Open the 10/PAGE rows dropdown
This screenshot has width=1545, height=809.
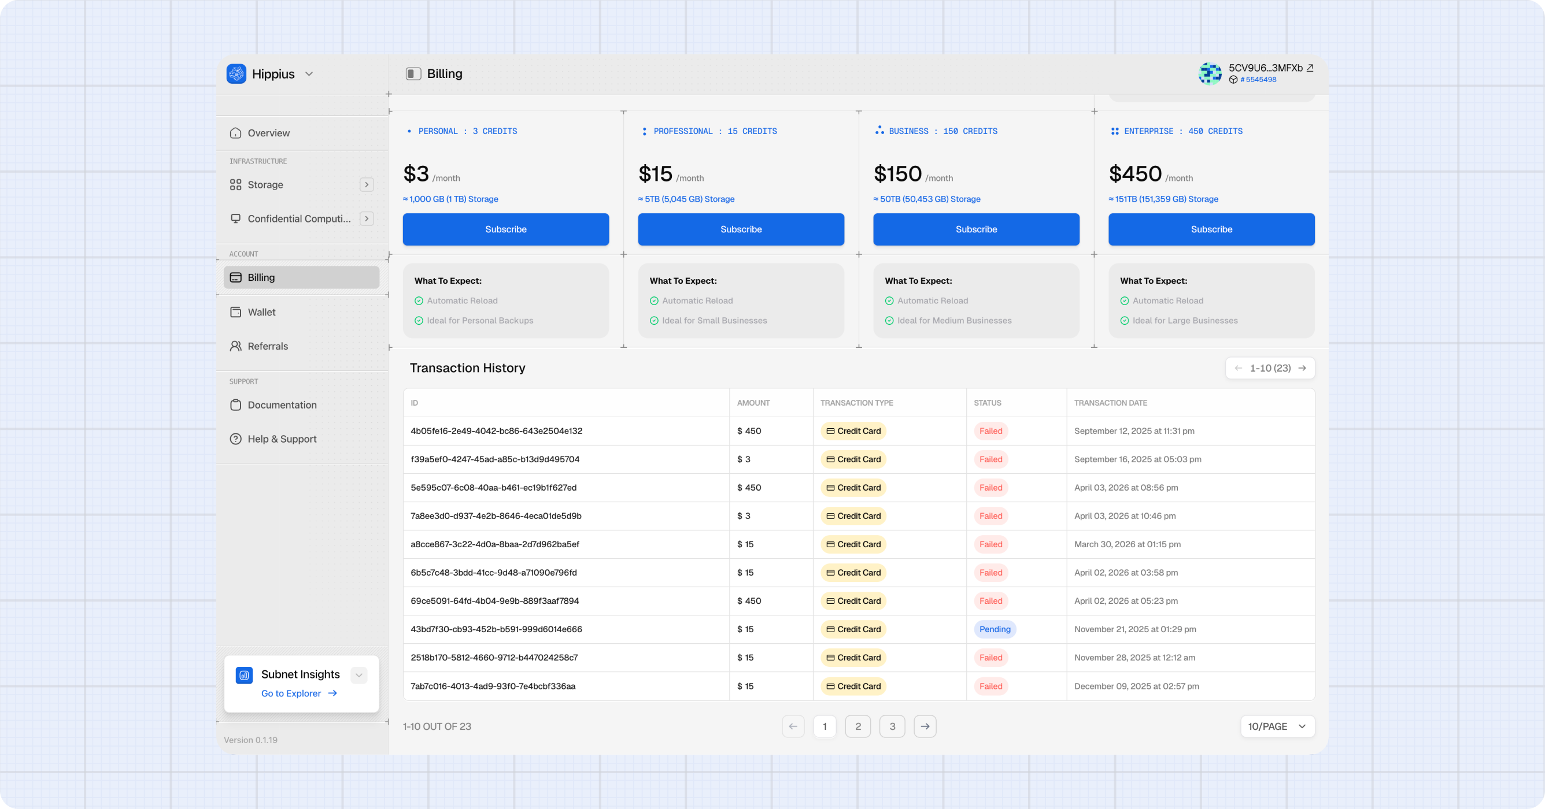point(1277,727)
